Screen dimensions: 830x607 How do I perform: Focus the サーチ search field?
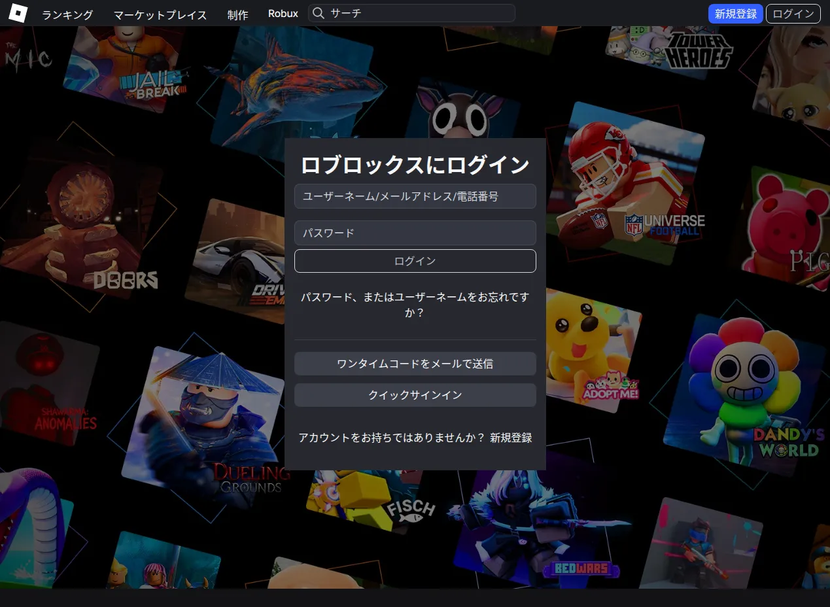pos(411,13)
